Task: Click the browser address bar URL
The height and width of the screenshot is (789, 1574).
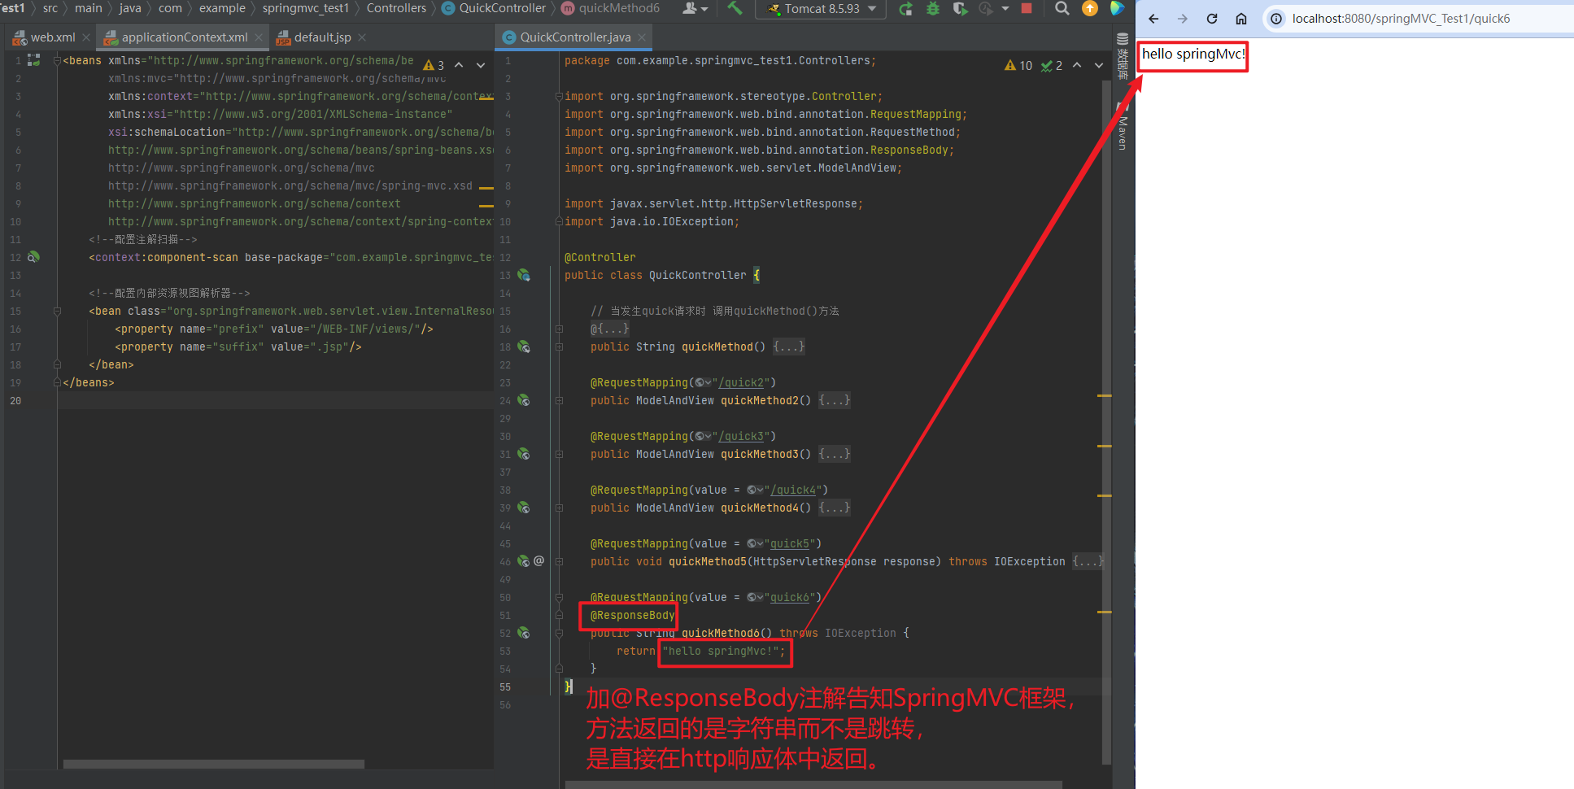Action: [1400, 19]
